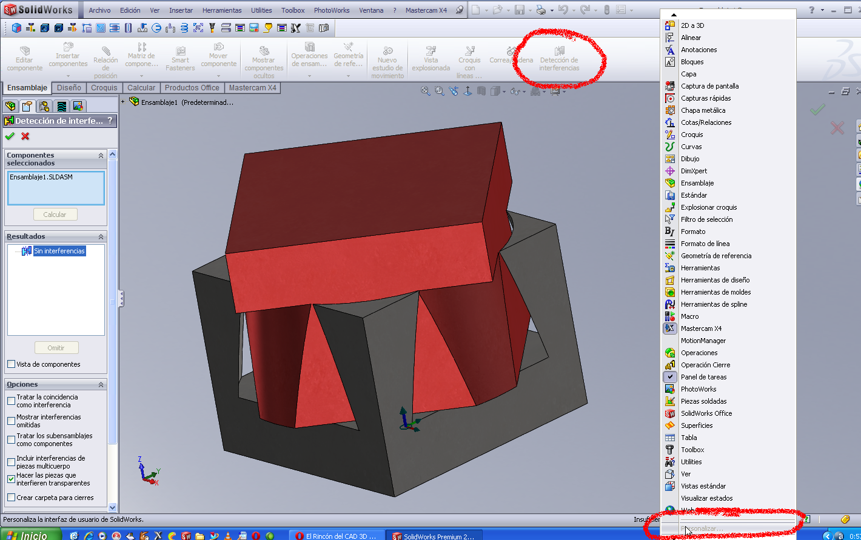Uncheck 'Hacer las piezas que interfieren transparentes'
The width and height of the screenshot is (861, 540).
[11, 479]
